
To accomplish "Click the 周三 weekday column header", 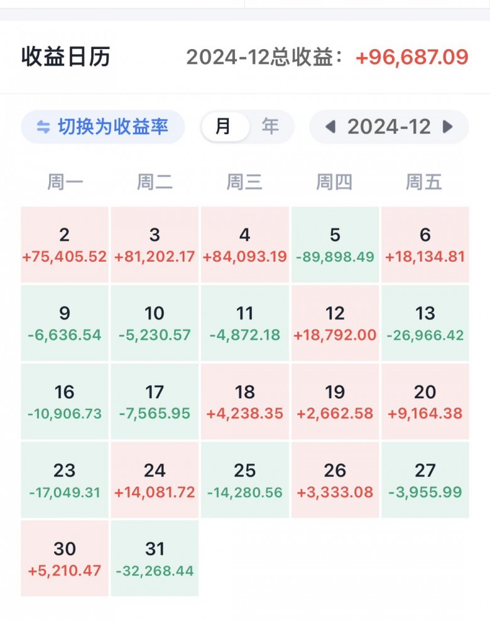I will (x=245, y=182).
